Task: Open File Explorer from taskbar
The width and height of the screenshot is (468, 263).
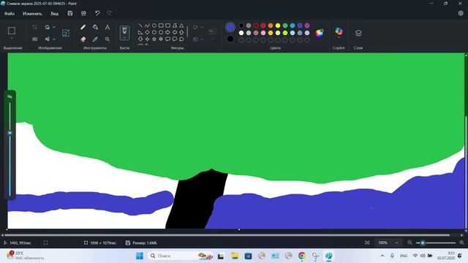Action: (x=235, y=256)
